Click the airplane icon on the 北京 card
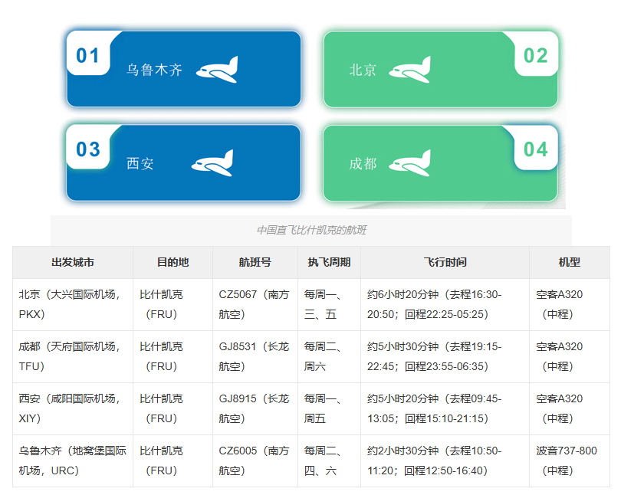 (409, 70)
